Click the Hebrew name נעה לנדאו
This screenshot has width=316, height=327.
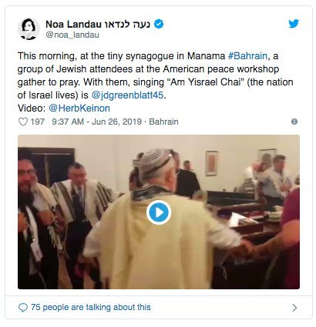point(127,25)
